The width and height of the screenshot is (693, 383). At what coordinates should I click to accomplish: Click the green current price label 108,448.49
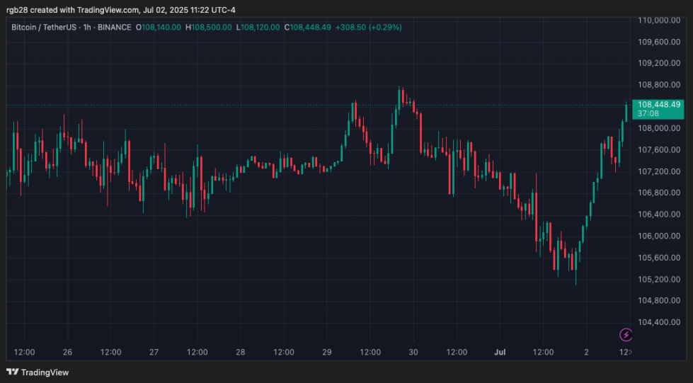click(x=658, y=104)
